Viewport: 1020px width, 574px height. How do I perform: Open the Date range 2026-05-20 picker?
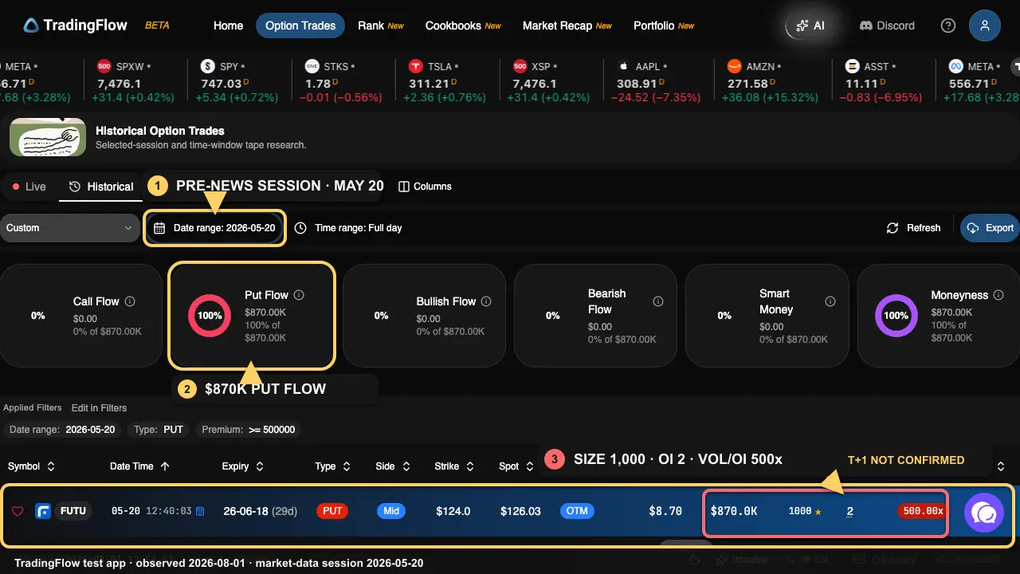pyautogui.click(x=215, y=228)
